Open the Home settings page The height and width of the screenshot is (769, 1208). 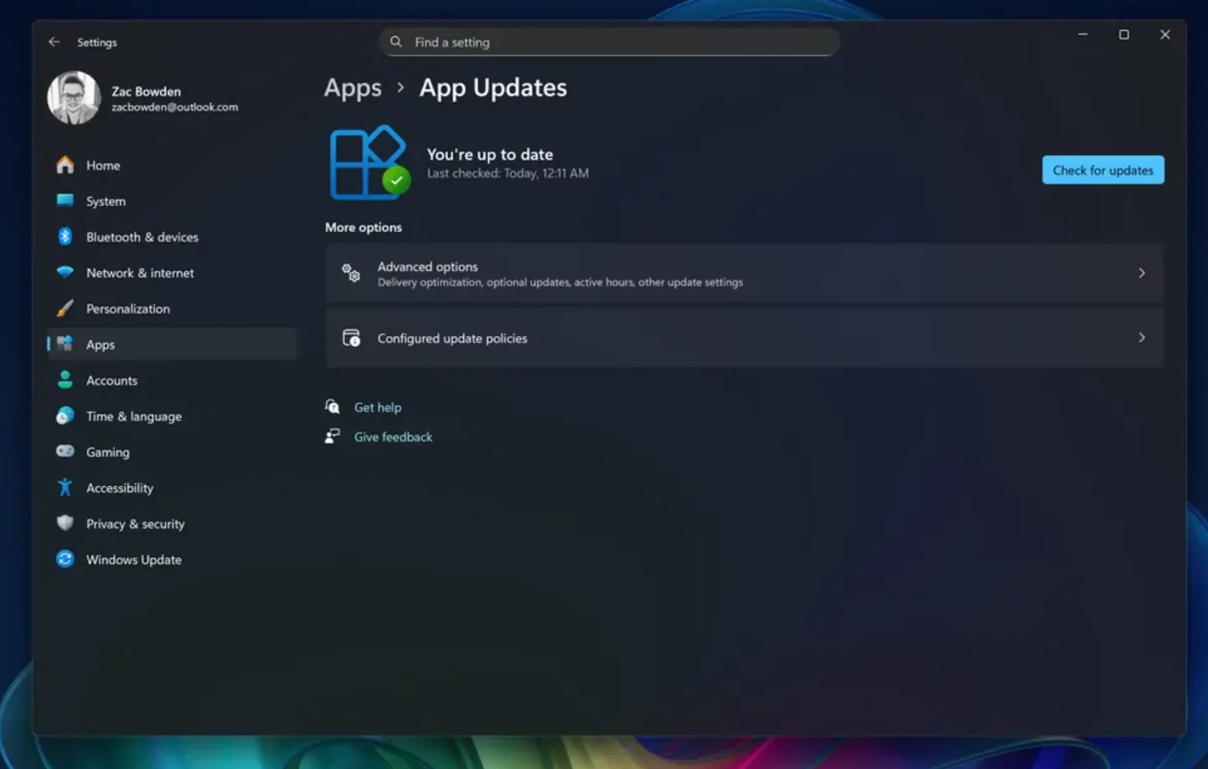pos(172,165)
